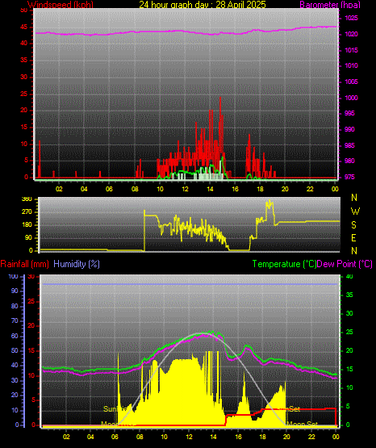This screenshot has height=448, width=376.
Task: Select the 40 value on green temperature axis
Action: (x=349, y=277)
